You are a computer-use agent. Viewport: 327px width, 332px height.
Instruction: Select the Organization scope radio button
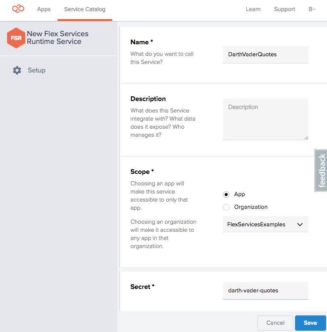click(x=226, y=207)
